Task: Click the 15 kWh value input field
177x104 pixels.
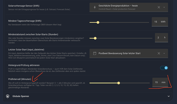Action: [x=160, y=22]
